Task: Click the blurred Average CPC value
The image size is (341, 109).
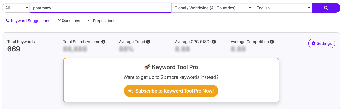Action: click(182, 49)
